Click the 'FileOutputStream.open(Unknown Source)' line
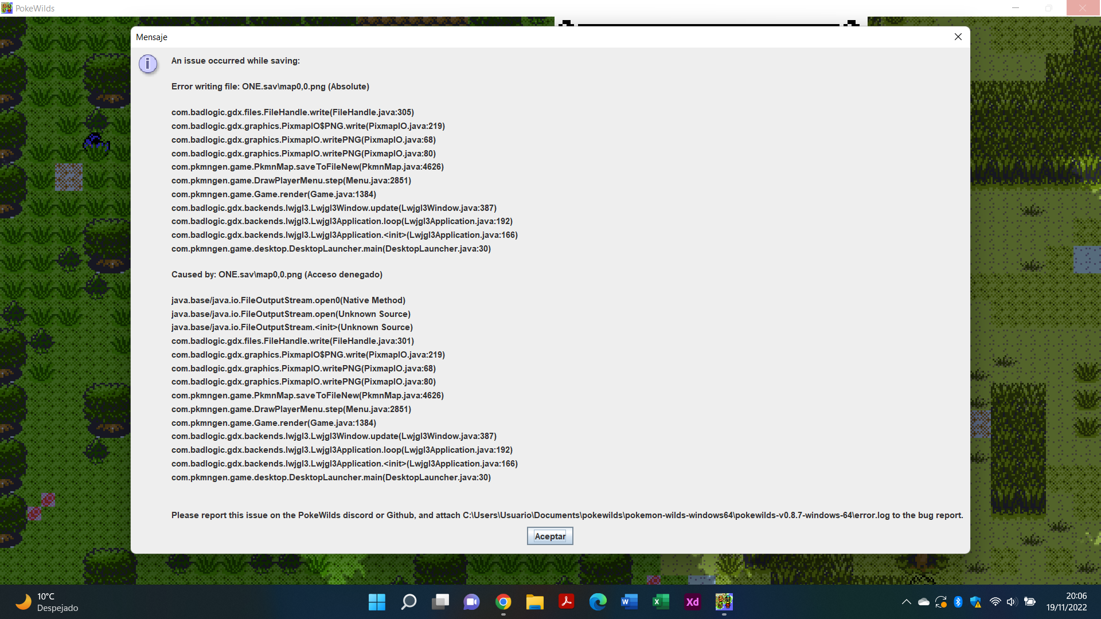Image resolution: width=1101 pixels, height=619 pixels. click(x=291, y=314)
